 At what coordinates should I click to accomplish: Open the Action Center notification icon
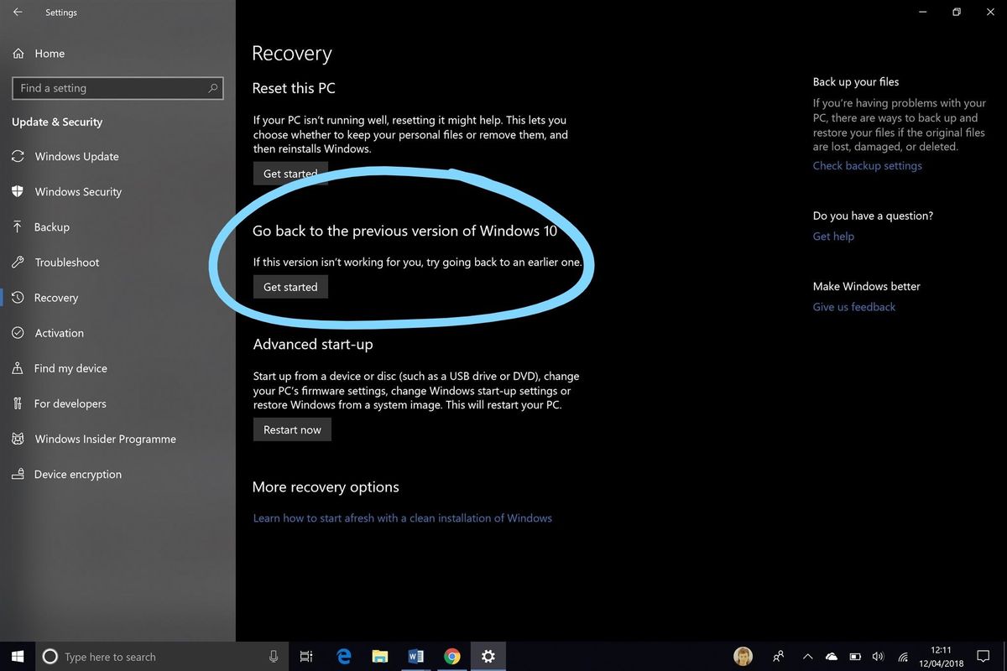click(x=982, y=657)
